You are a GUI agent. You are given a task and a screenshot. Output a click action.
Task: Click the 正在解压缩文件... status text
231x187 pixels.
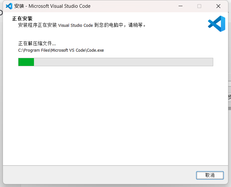[37, 43]
